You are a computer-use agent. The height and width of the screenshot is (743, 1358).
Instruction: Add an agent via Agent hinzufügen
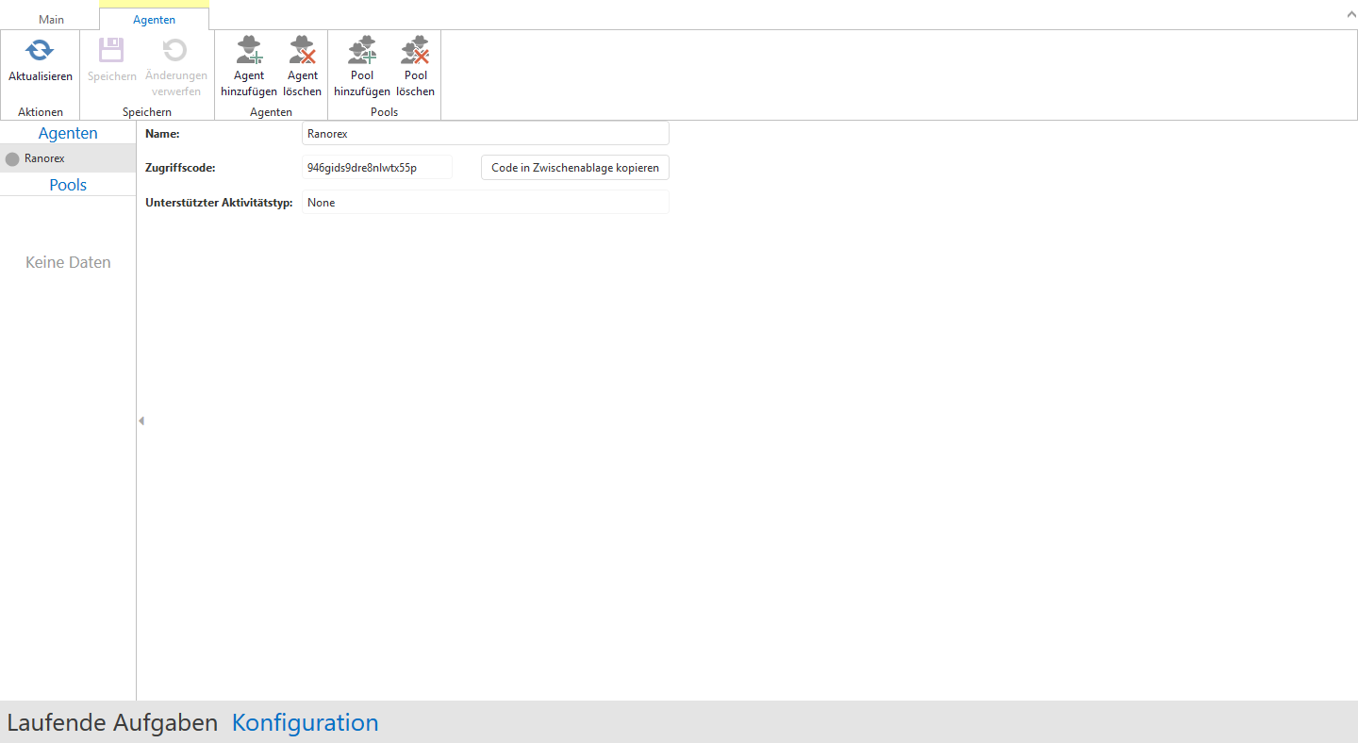[249, 51]
